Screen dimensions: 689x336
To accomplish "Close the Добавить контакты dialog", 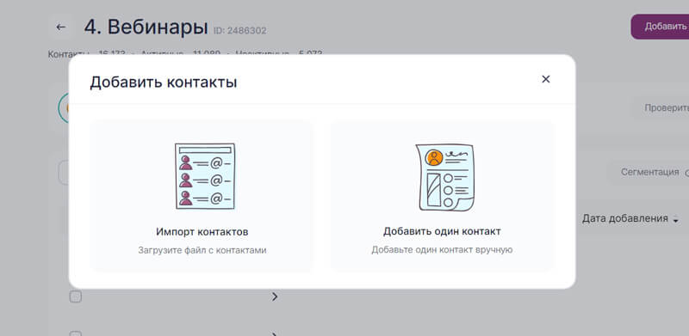I will [x=546, y=79].
